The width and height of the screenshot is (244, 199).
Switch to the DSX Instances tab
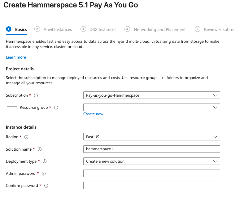[98, 29]
